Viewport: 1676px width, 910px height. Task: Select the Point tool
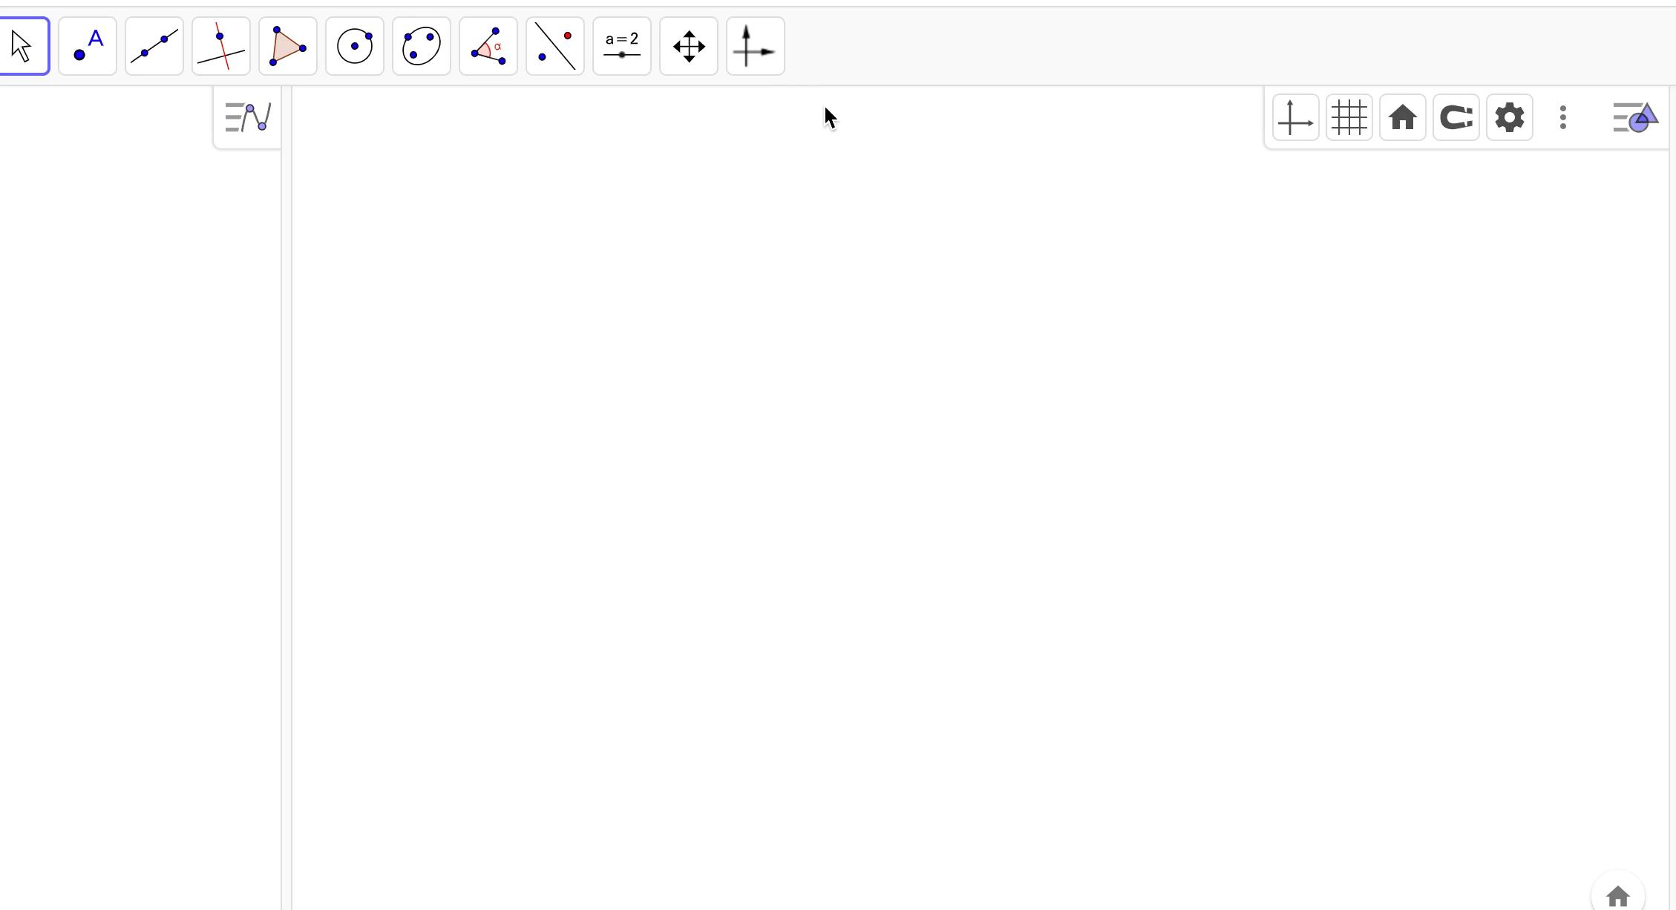[x=88, y=46]
